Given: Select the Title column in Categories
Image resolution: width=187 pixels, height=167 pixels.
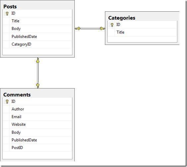Looking at the screenshot, I should tap(142, 32).
